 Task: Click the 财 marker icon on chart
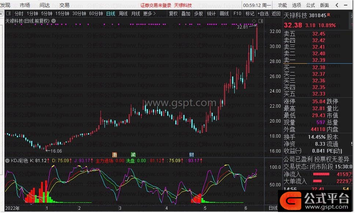[x=191, y=155]
